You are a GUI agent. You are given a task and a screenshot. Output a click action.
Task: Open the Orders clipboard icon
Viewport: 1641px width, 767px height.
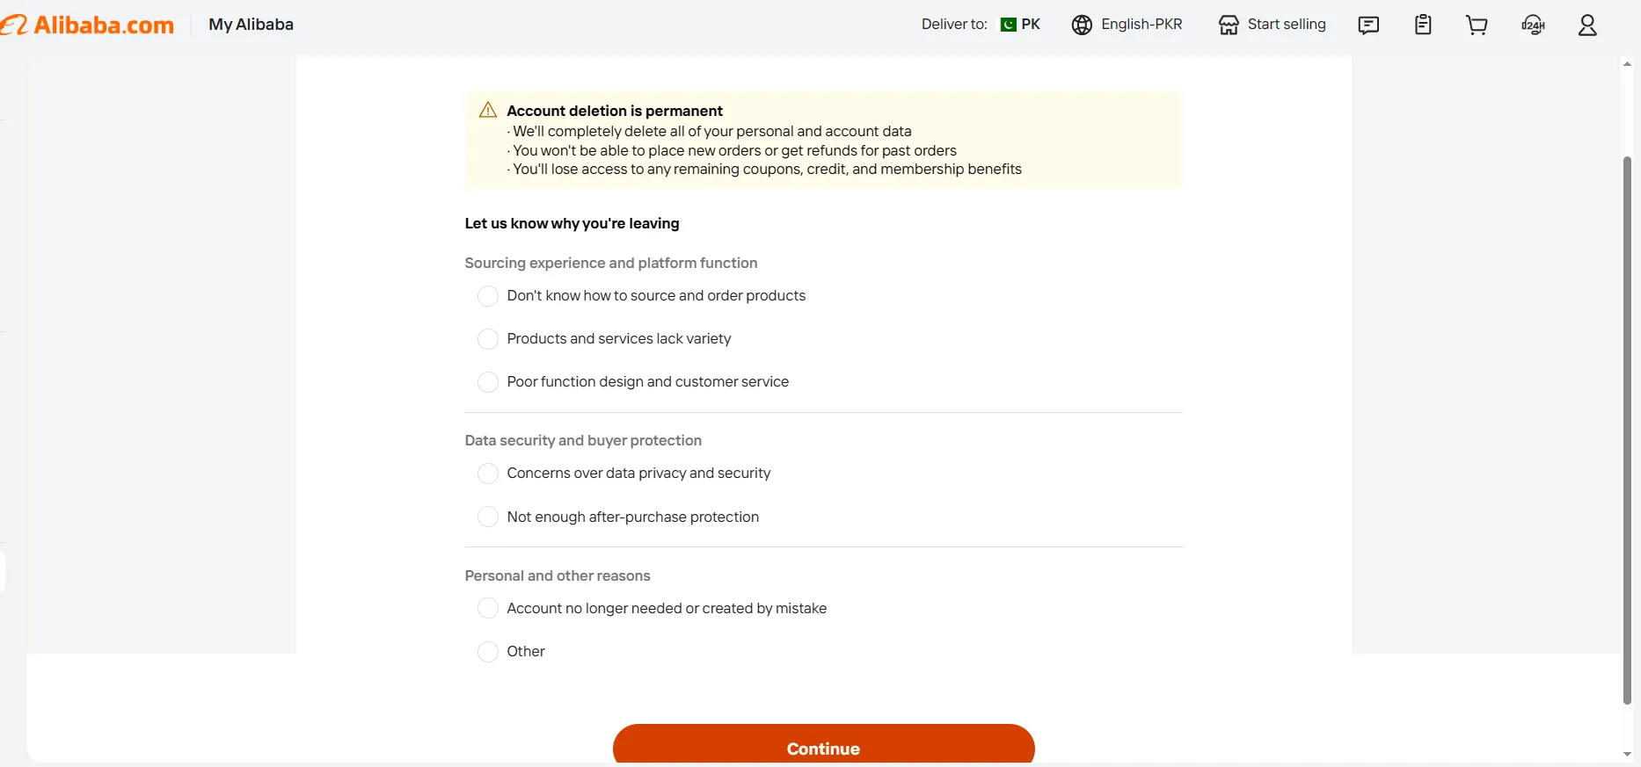point(1423,25)
